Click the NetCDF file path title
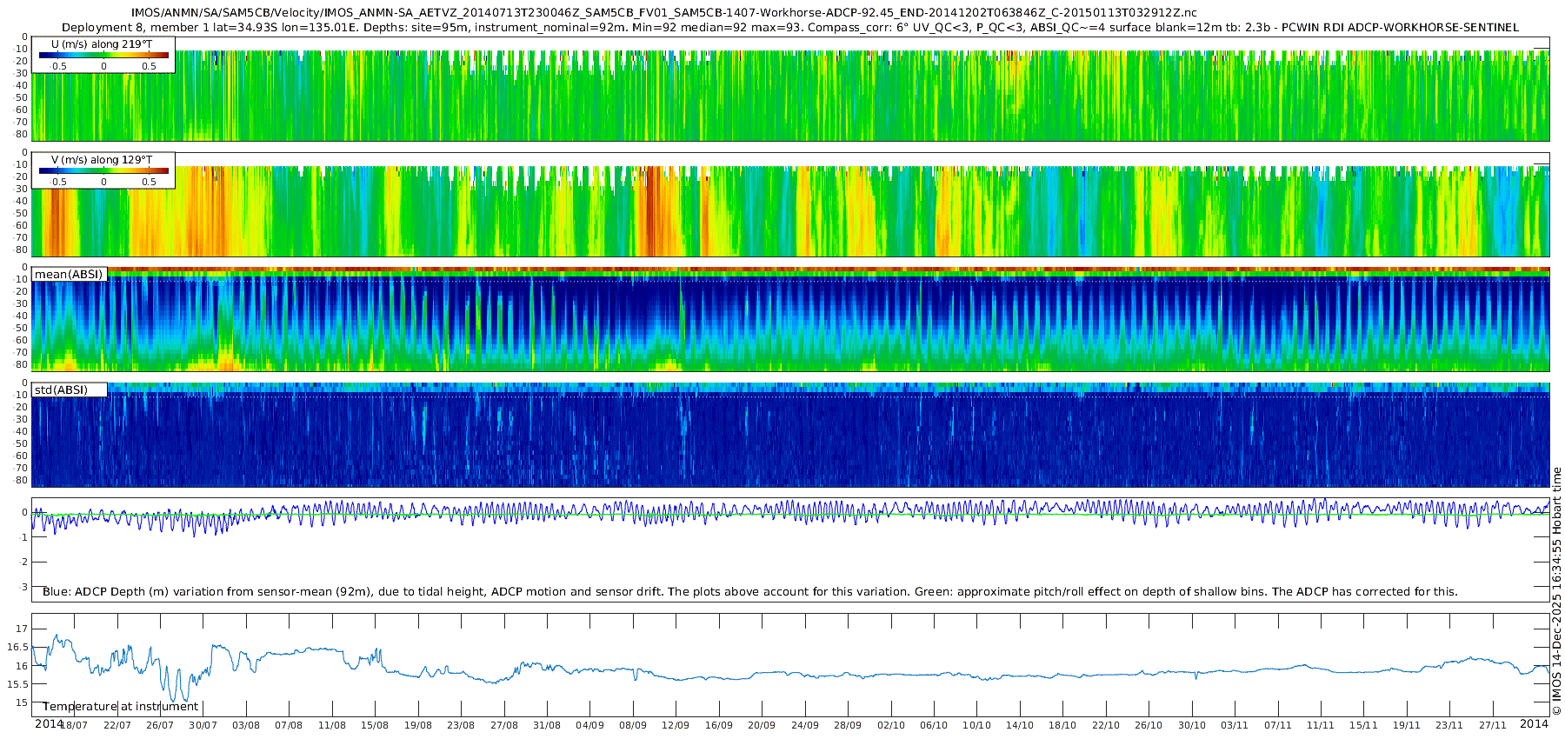 pyautogui.click(x=663, y=13)
